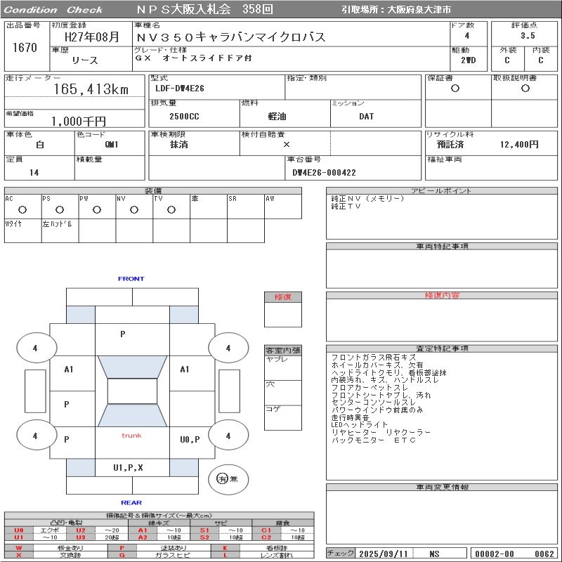Click the U0 エクボ legend entry
Viewport: 562px width, 562px height.
click(34, 530)
